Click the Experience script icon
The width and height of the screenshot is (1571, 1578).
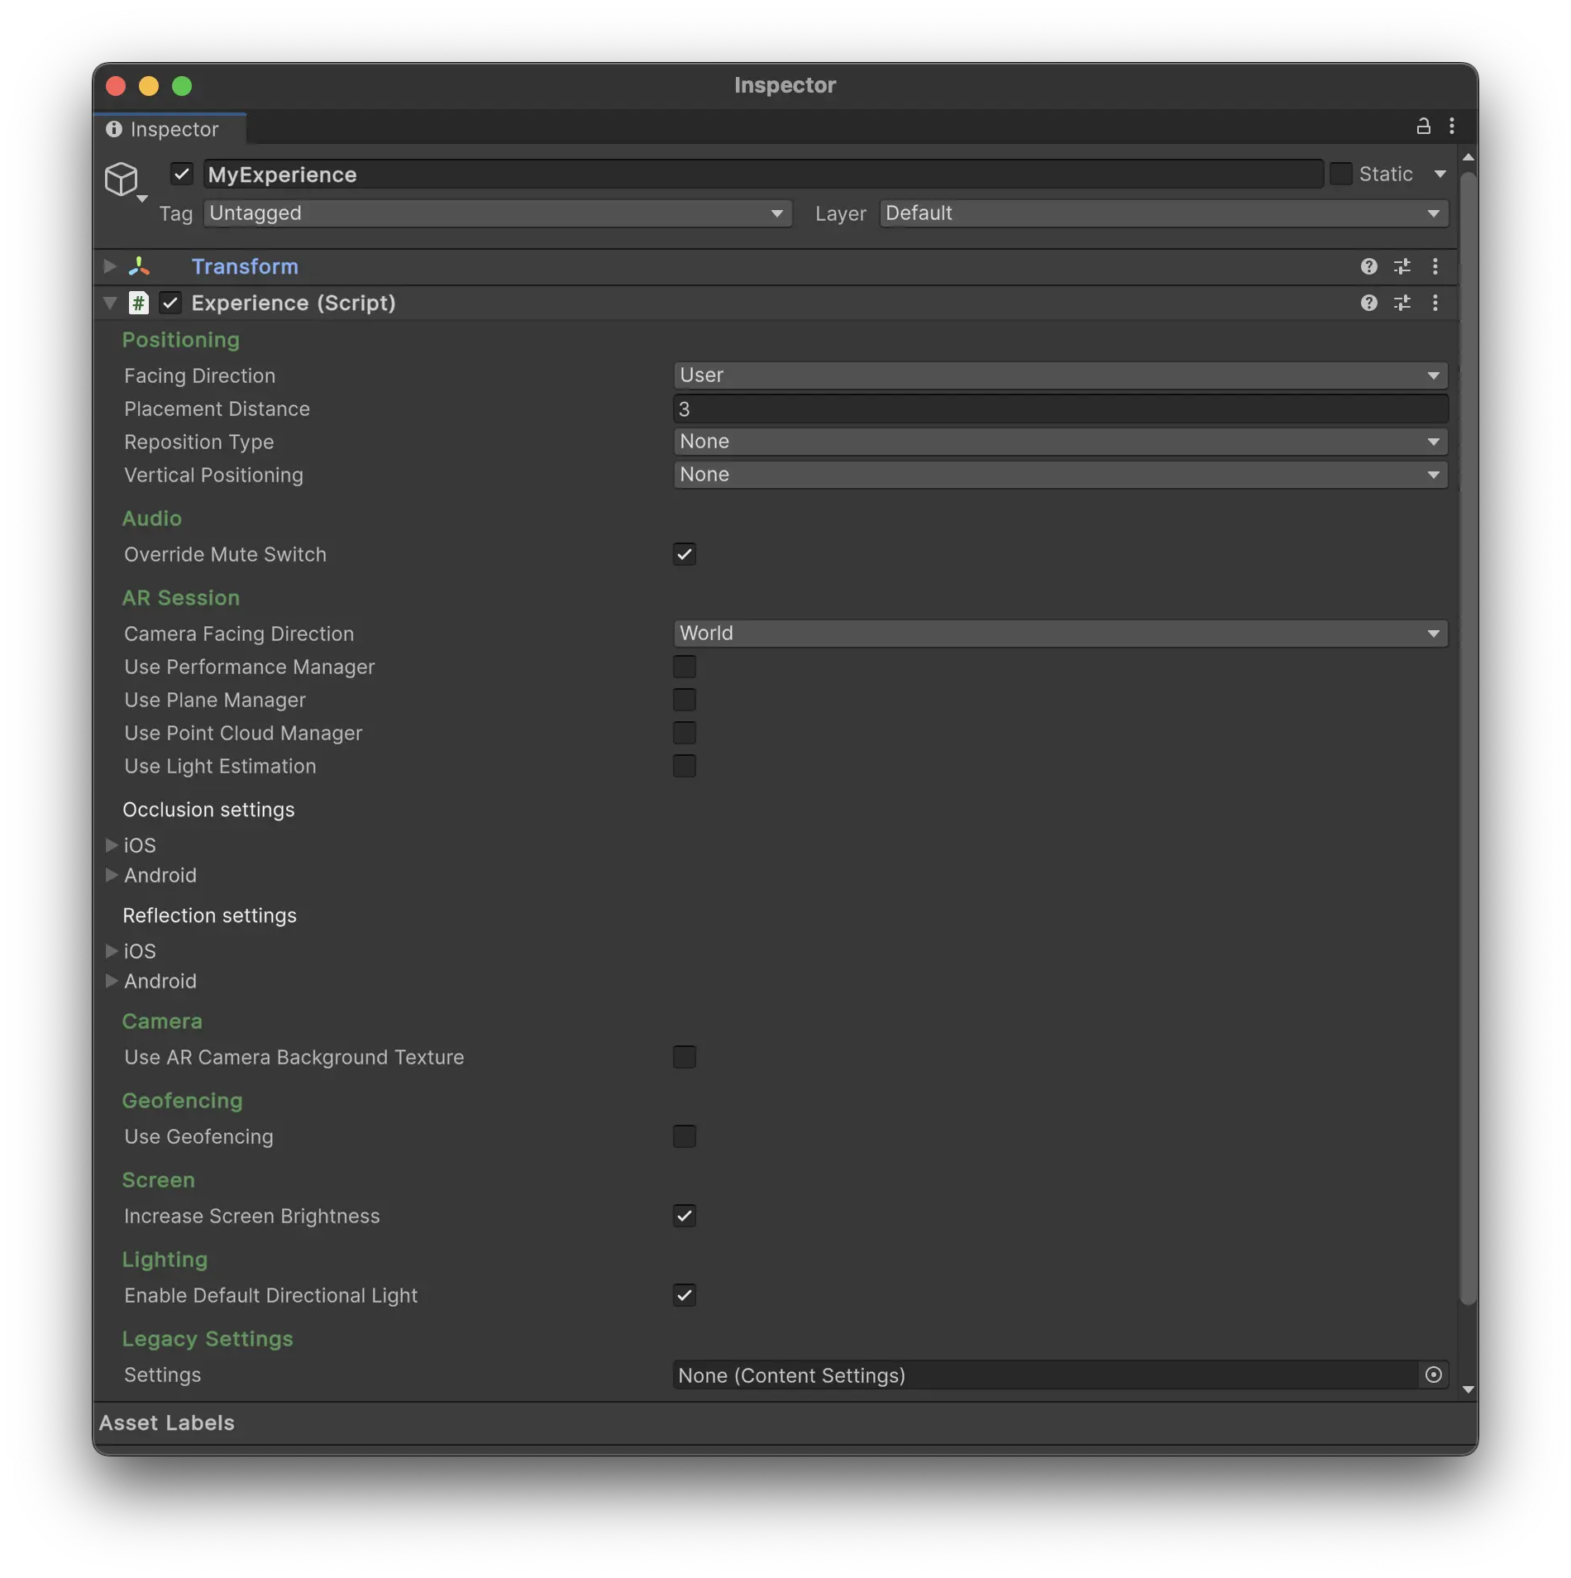138,303
